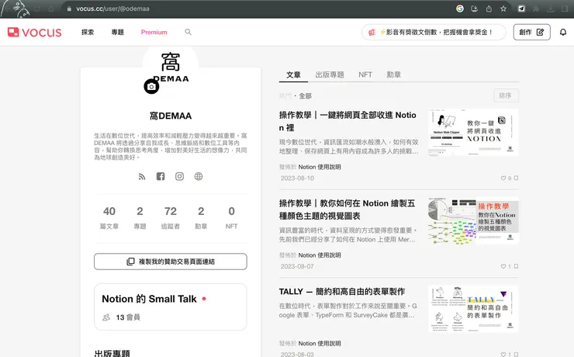
Task: Click the 2 勳章 stat
Action: point(201,217)
